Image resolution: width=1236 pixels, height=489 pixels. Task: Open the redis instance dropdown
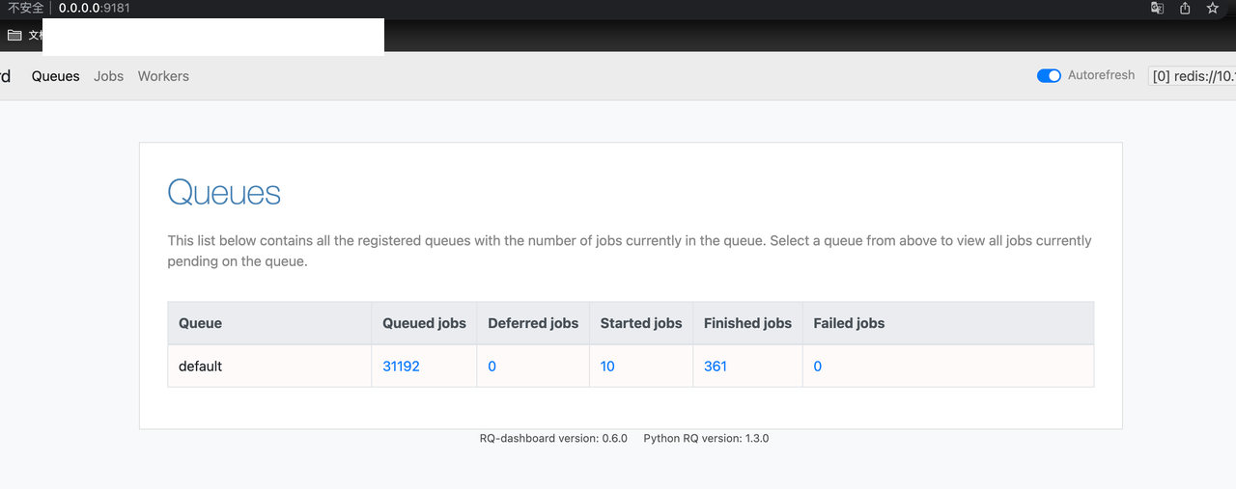pos(1192,76)
